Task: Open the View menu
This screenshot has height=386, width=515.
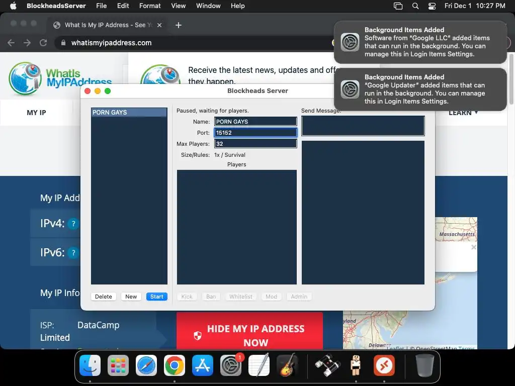Action: point(179,6)
